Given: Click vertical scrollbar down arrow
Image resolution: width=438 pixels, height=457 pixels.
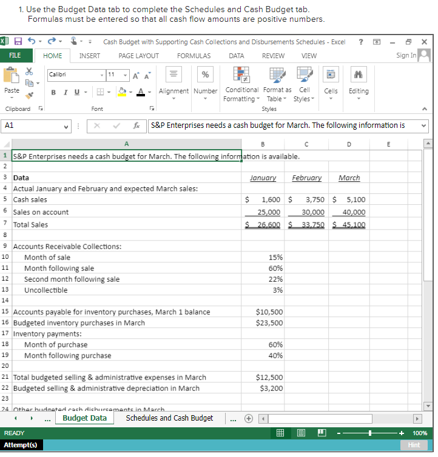Looking at the screenshot, I should (x=428, y=406).
